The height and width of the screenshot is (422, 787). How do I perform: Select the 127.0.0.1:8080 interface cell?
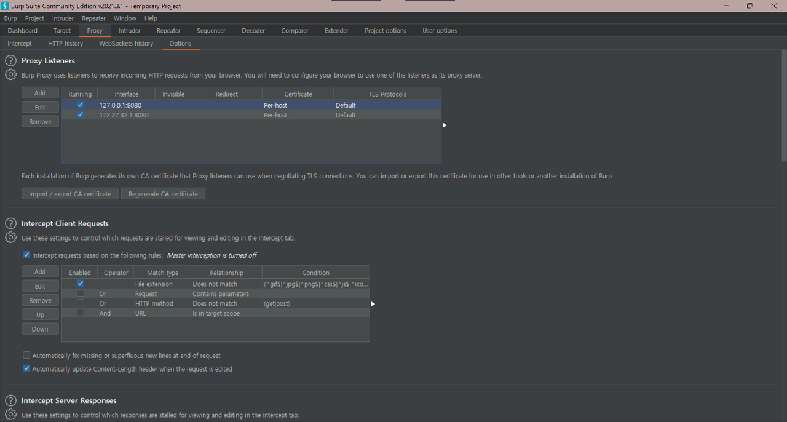127,105
